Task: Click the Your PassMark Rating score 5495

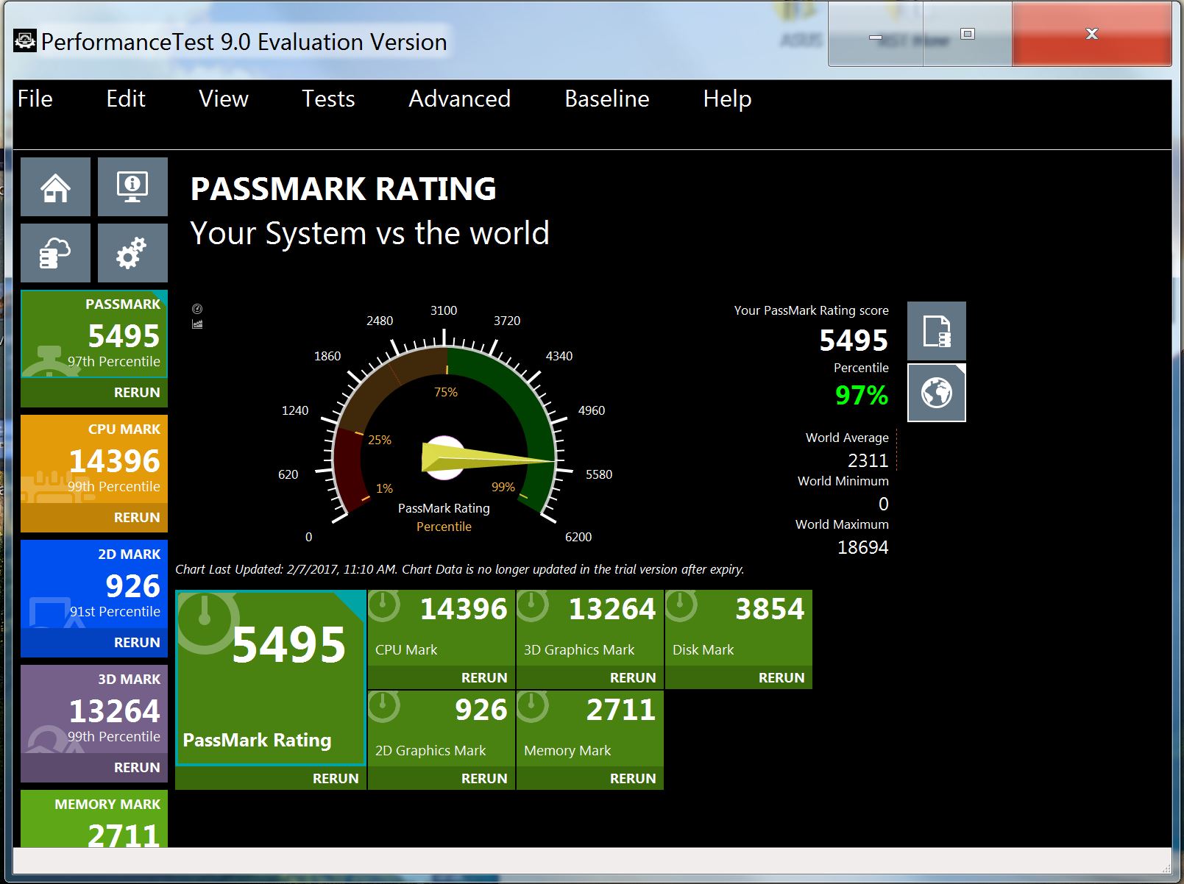Action: (854, 340)
